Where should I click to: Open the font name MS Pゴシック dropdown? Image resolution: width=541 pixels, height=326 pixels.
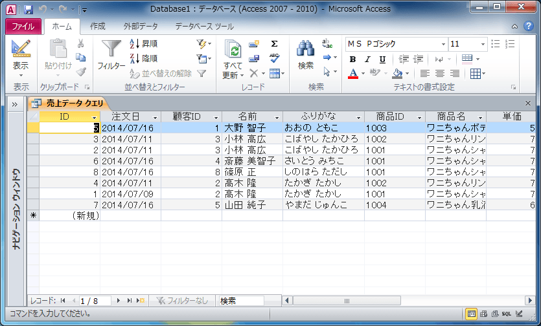(443, 44)
